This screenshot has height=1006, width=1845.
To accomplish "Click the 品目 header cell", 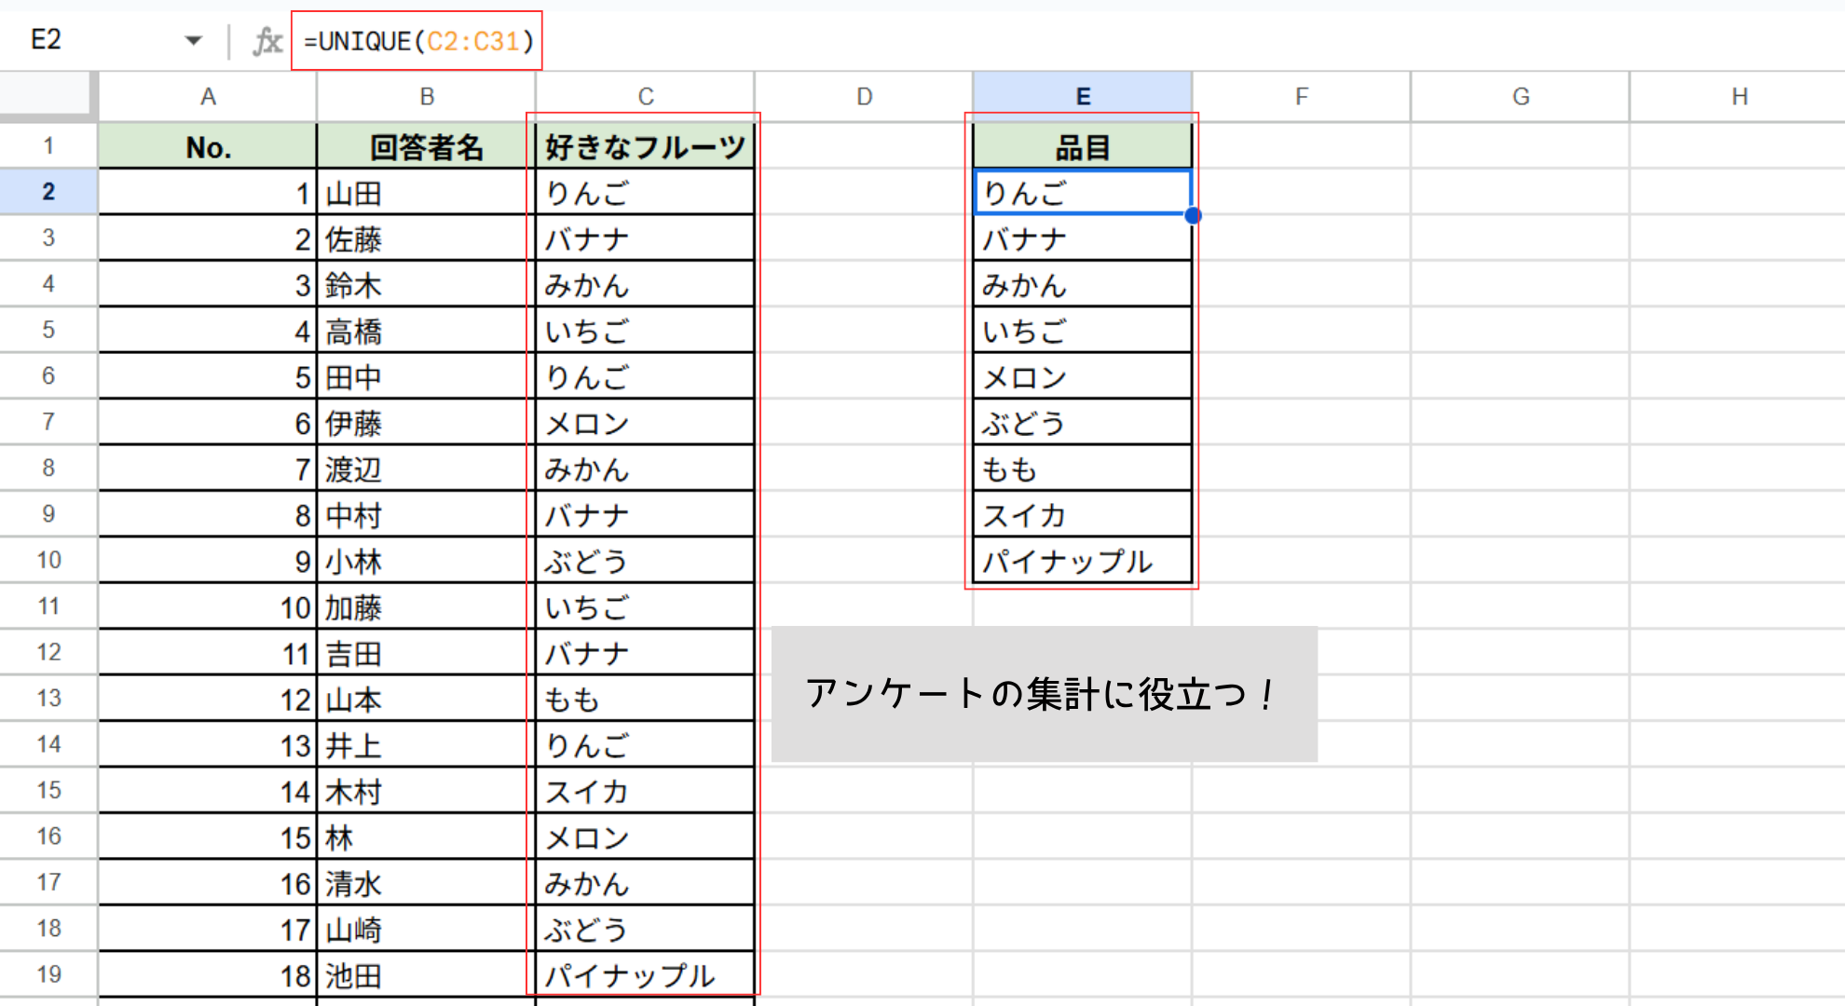I will [1083, 146].
